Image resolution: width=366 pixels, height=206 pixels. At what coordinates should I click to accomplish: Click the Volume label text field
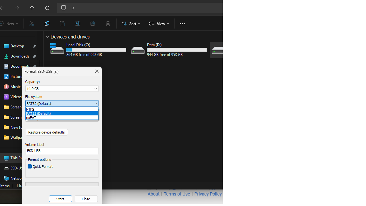[x=62, y=151]
